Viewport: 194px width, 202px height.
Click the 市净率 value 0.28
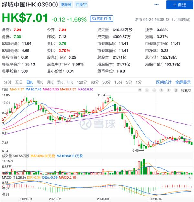click(165, 51)
